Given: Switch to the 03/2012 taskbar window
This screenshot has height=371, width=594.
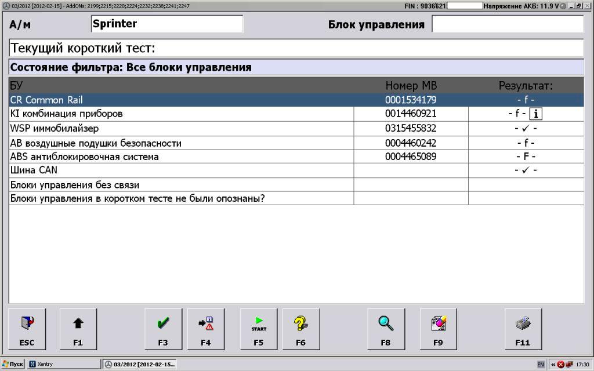Looking at the screenshot, I should [140, 364].
